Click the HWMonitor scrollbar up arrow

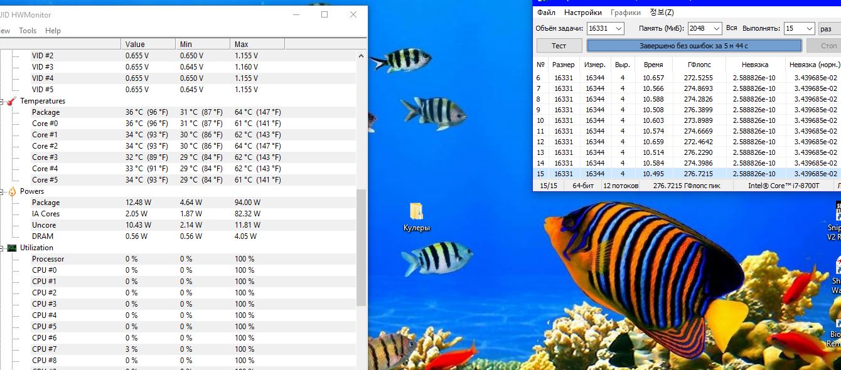pyautogui.click(x=362, y=55)
